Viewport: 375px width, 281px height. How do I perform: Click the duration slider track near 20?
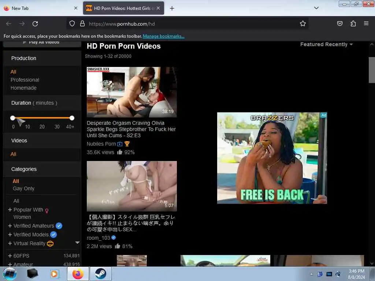42,118
